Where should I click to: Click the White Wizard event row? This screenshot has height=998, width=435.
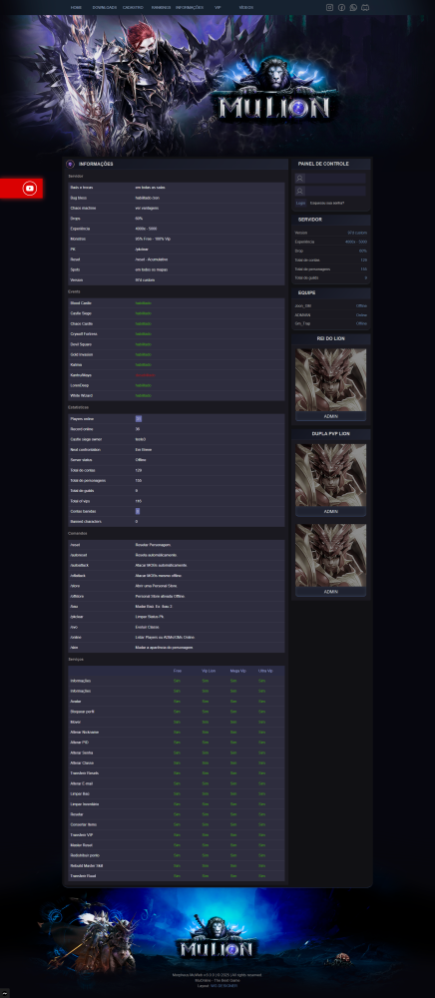click(177, 396)
